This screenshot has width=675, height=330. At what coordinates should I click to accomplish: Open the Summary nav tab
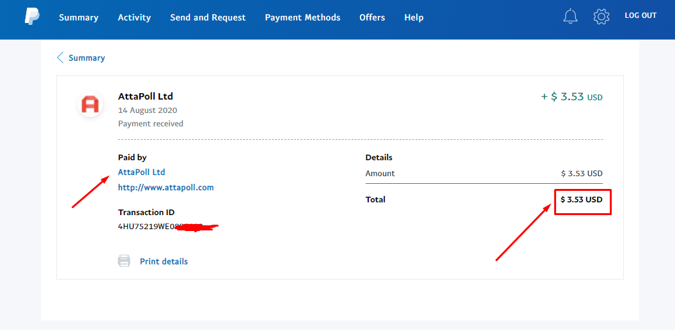coord(79,18)
